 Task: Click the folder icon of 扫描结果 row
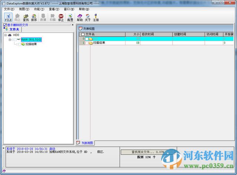(91, 43)
